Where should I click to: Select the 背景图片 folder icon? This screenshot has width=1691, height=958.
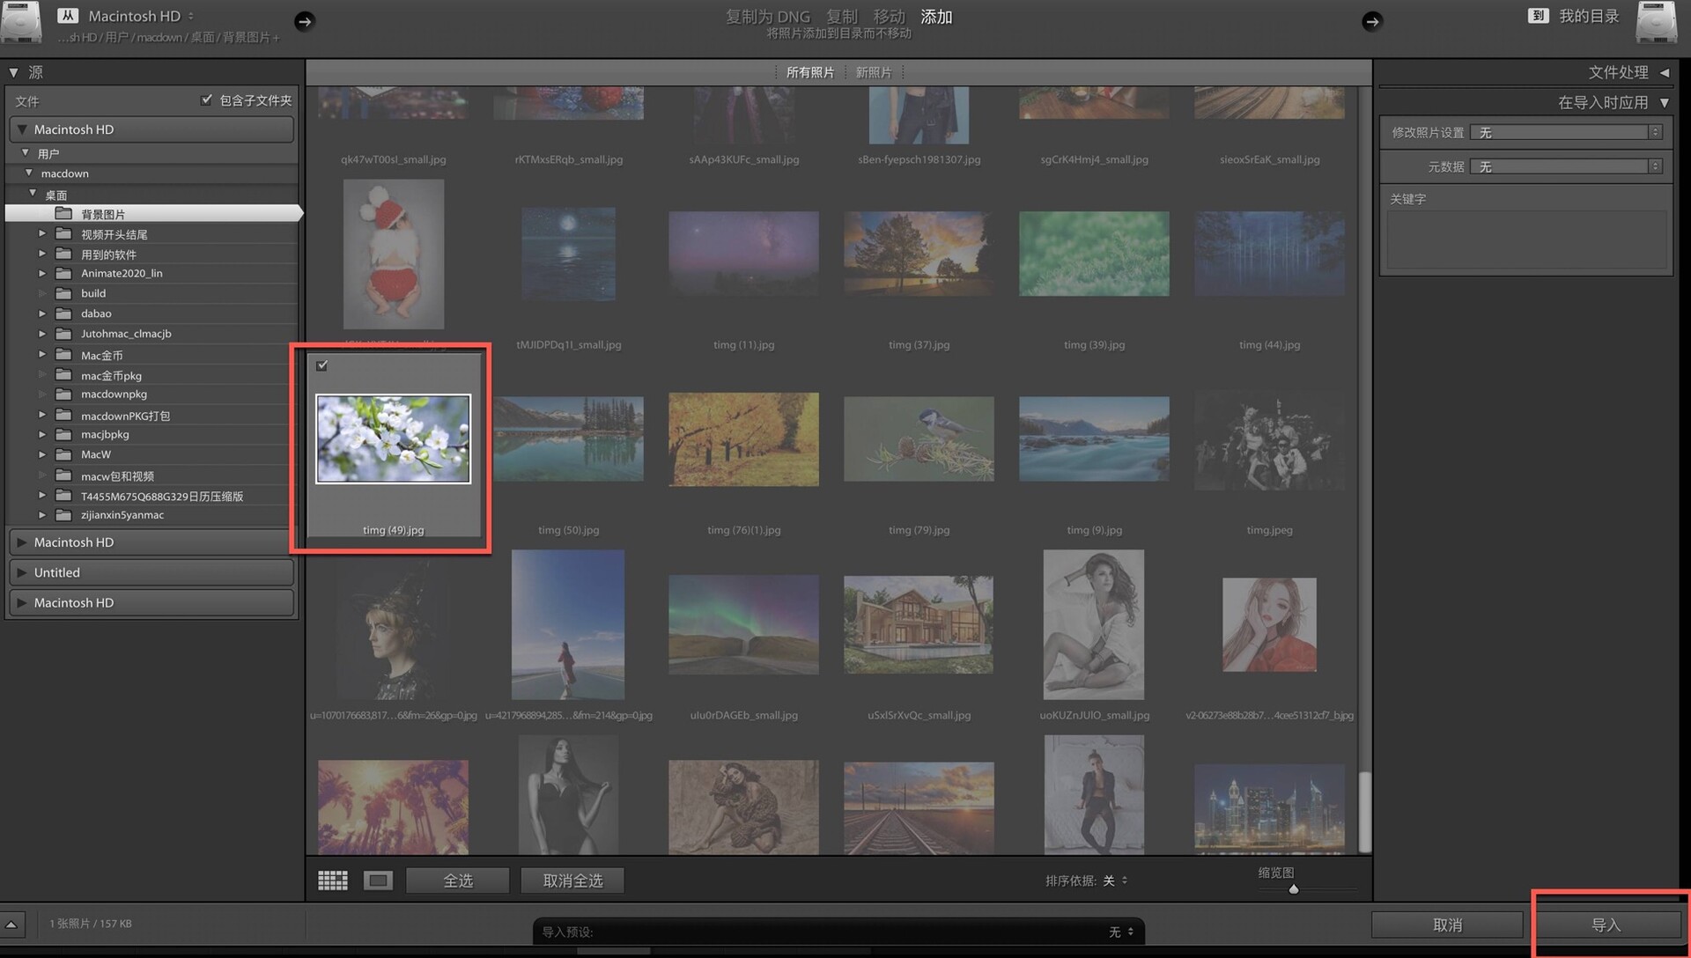[x=63, y=214]
